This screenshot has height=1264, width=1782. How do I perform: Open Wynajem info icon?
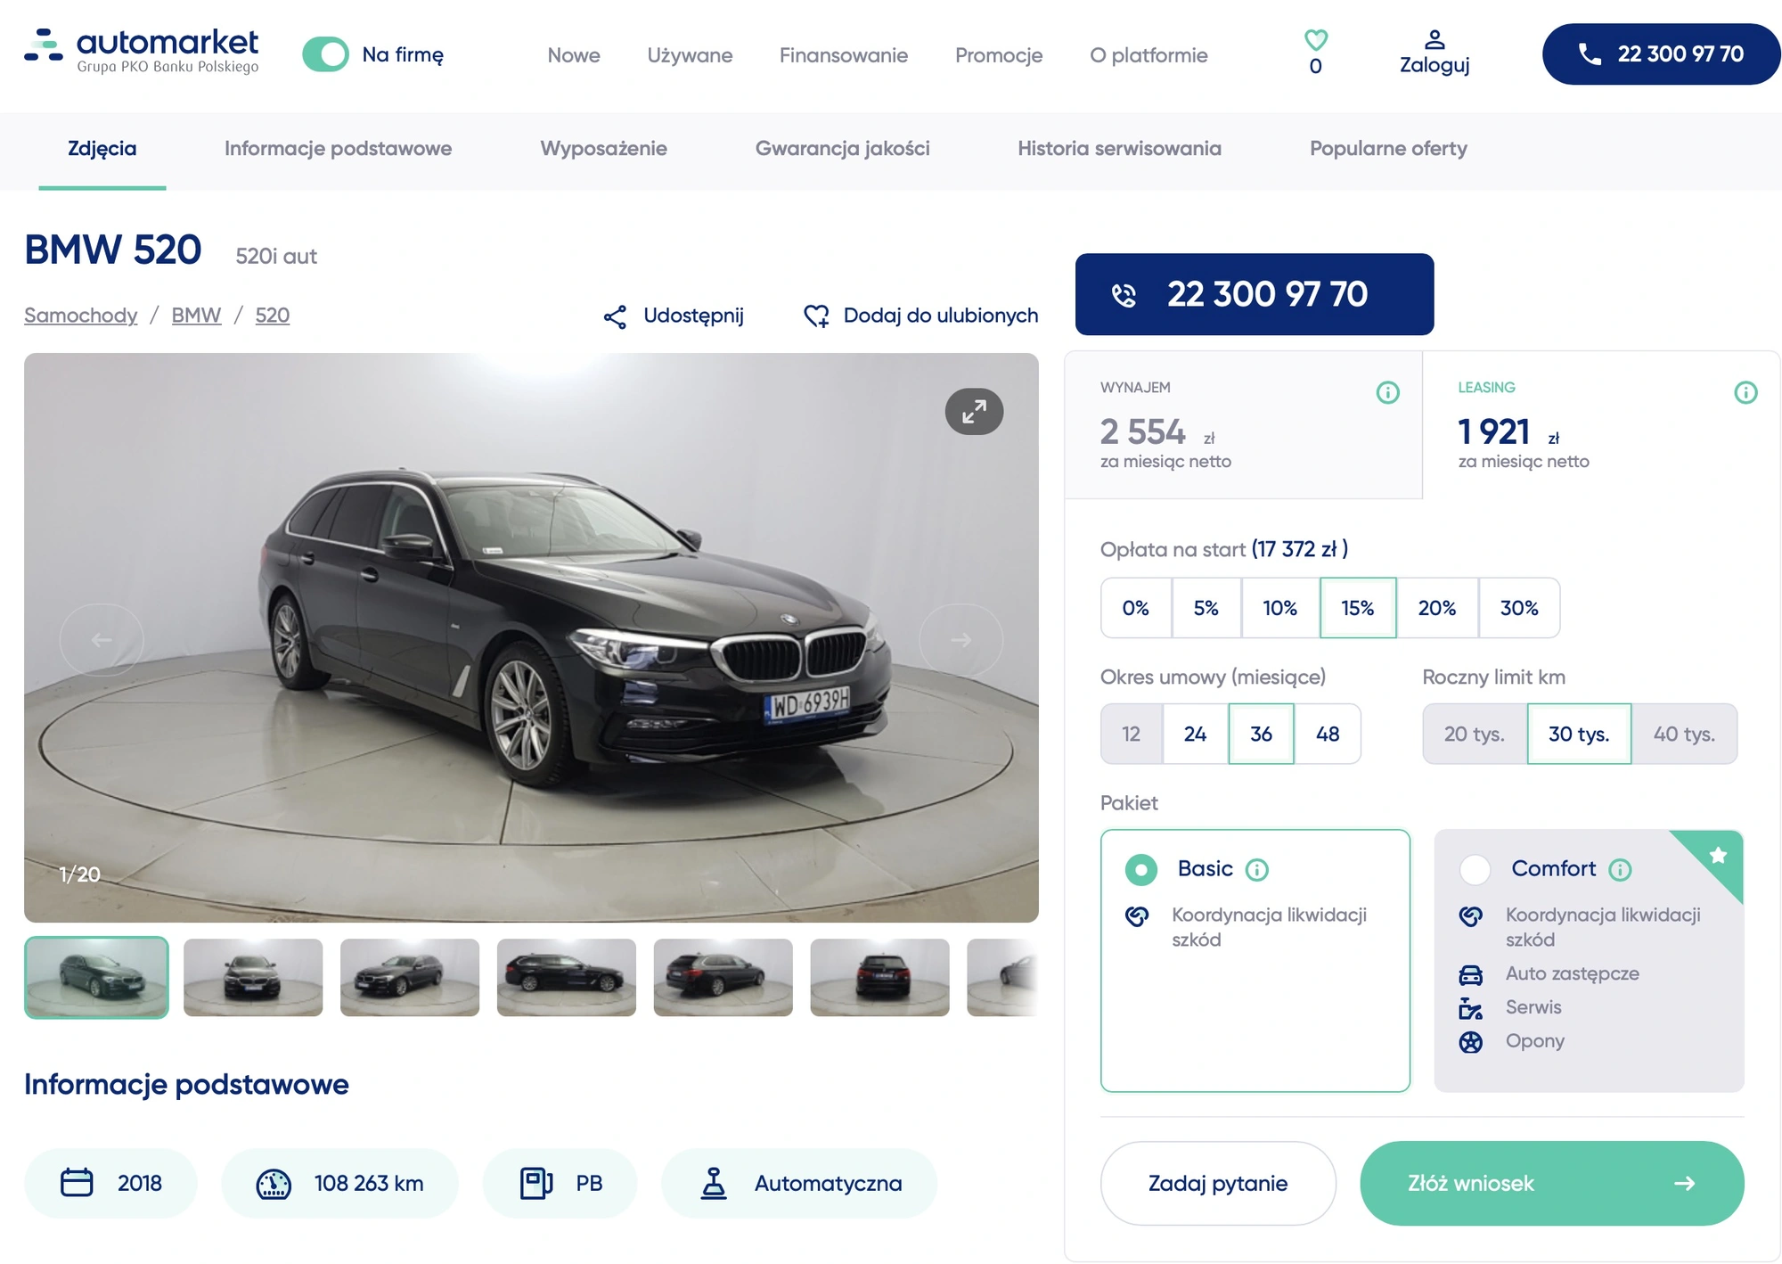(1388, 392)
